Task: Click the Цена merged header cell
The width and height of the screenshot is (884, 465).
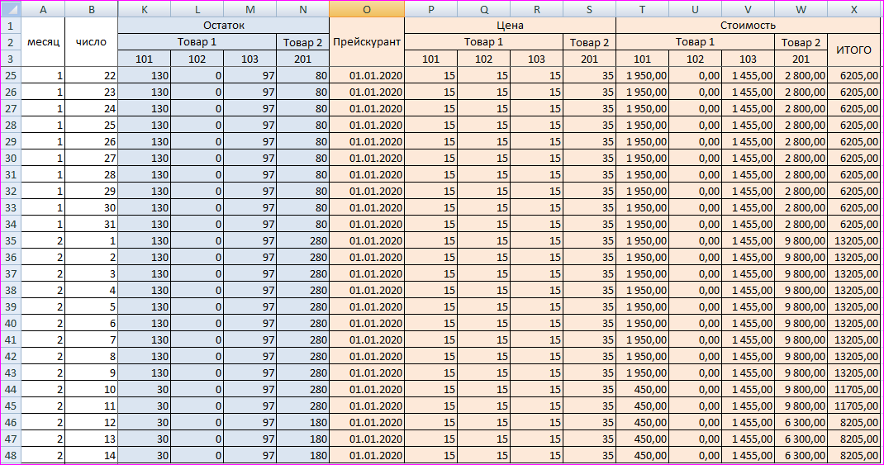Action: 510,26
